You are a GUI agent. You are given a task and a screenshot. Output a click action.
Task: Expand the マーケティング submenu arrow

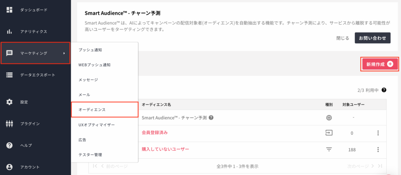(x=64, y=53)
